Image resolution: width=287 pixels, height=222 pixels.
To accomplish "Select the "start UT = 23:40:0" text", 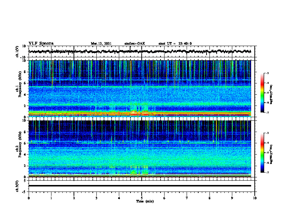I will click(x=175, y=44).
